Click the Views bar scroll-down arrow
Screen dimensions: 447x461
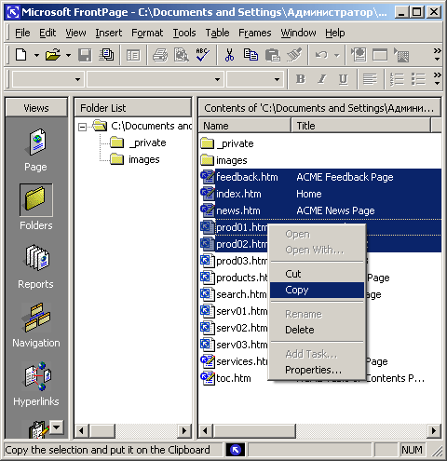click(x=56, y=427)
